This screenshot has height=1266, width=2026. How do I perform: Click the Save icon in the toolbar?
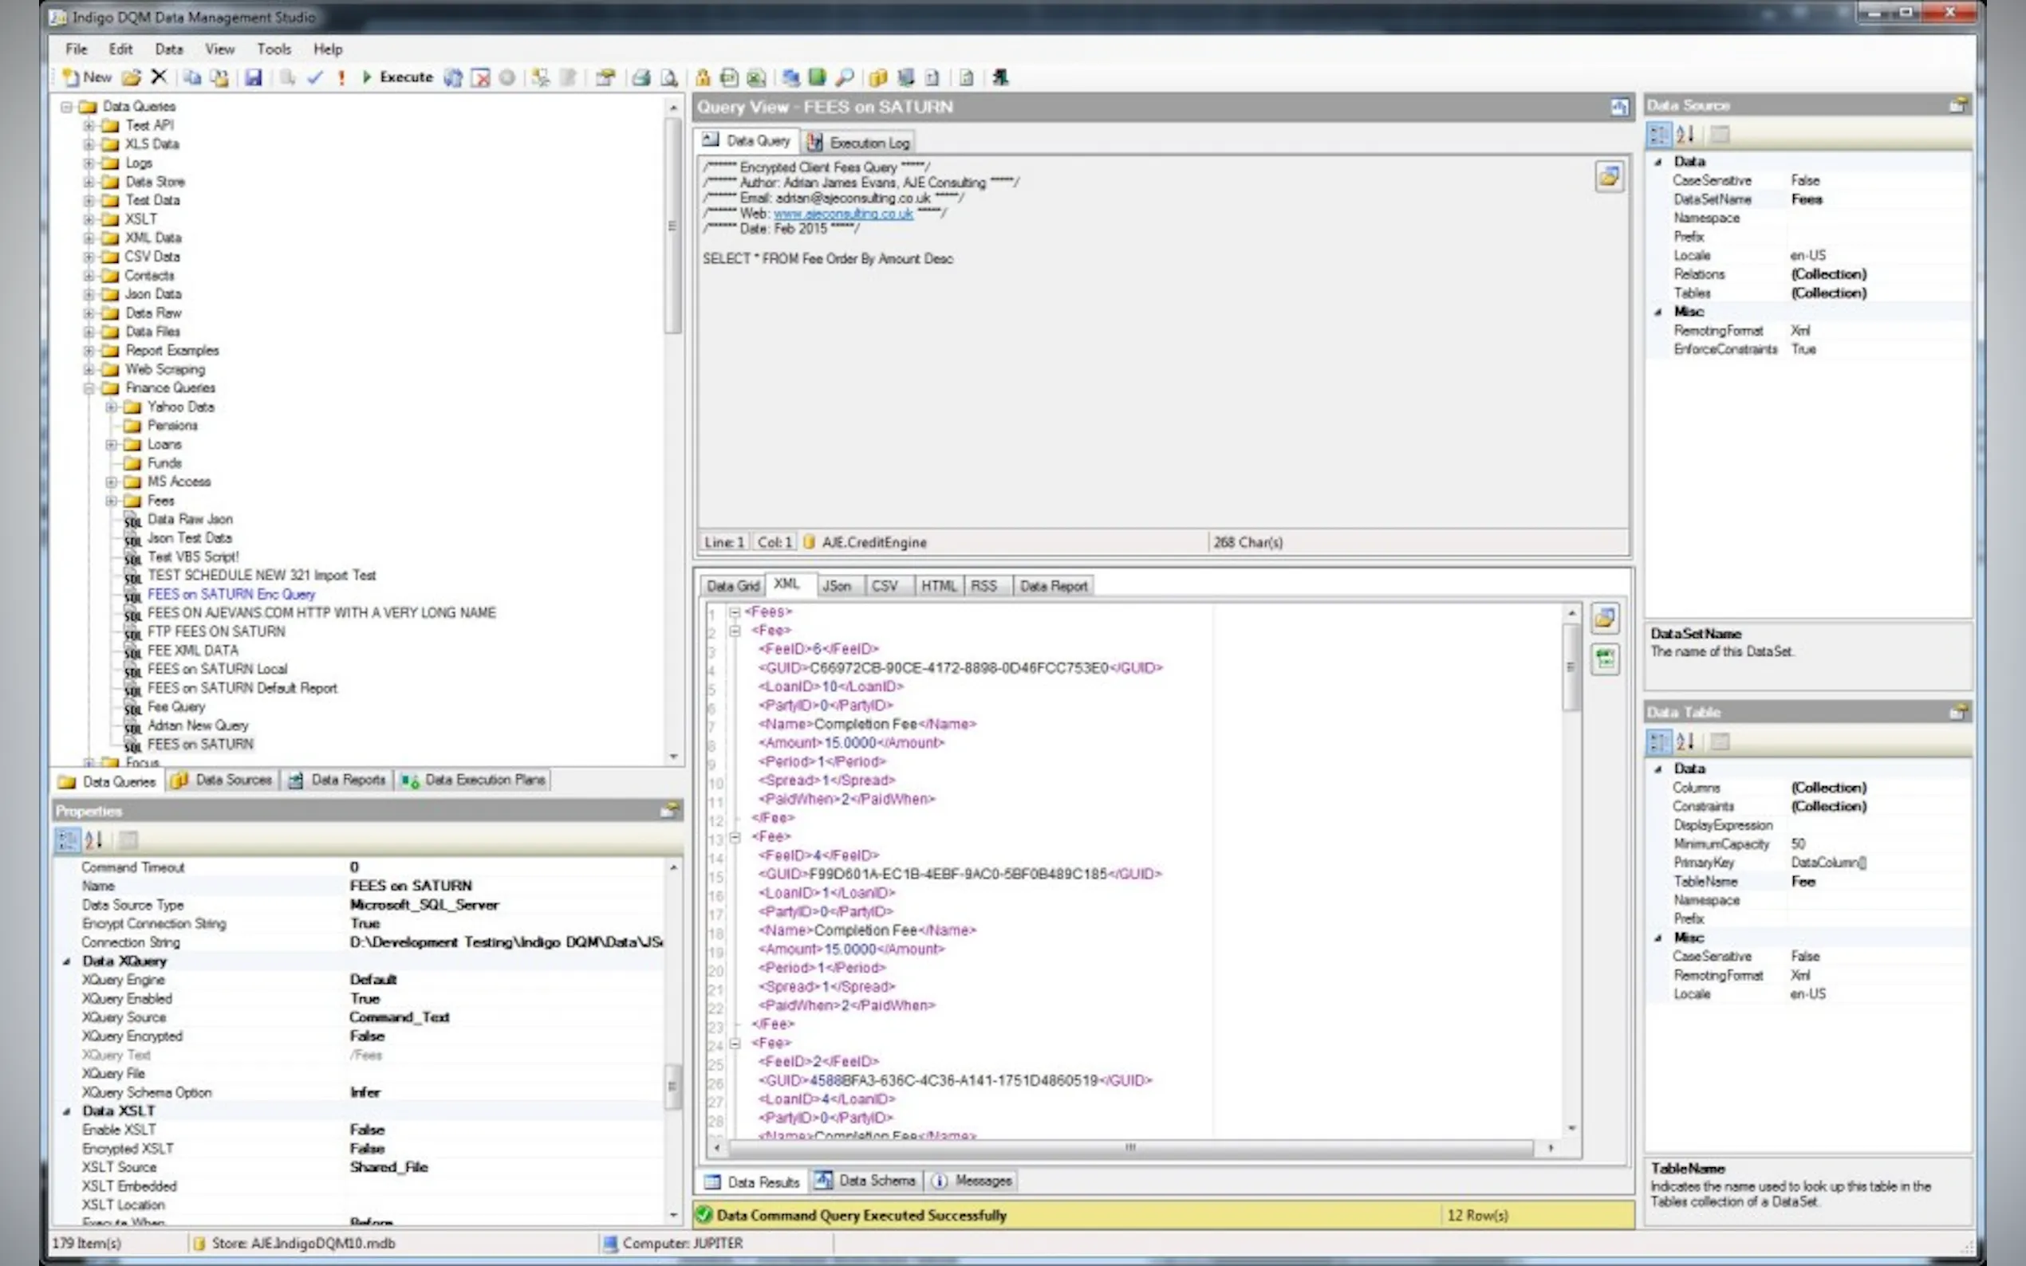point(253,78)
